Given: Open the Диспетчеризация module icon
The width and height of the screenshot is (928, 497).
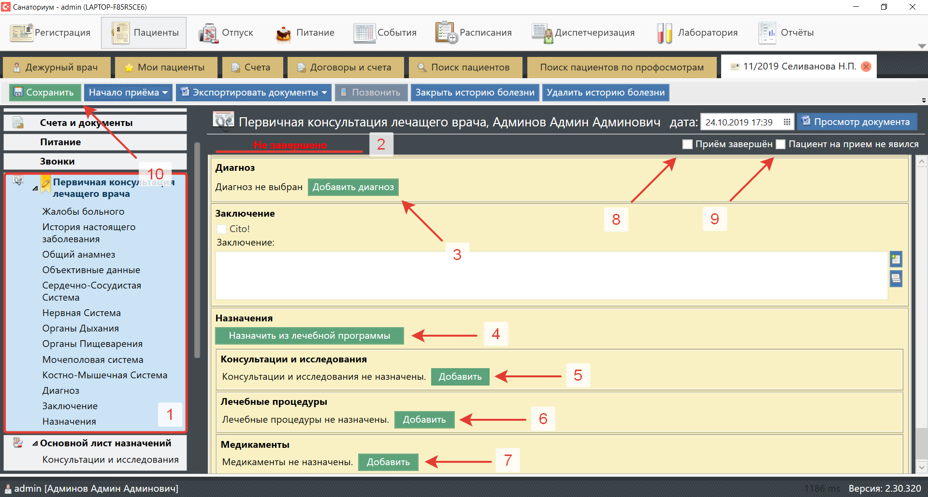Looking at the screenshot, I should pyautogui.click(x=542, y=33).
